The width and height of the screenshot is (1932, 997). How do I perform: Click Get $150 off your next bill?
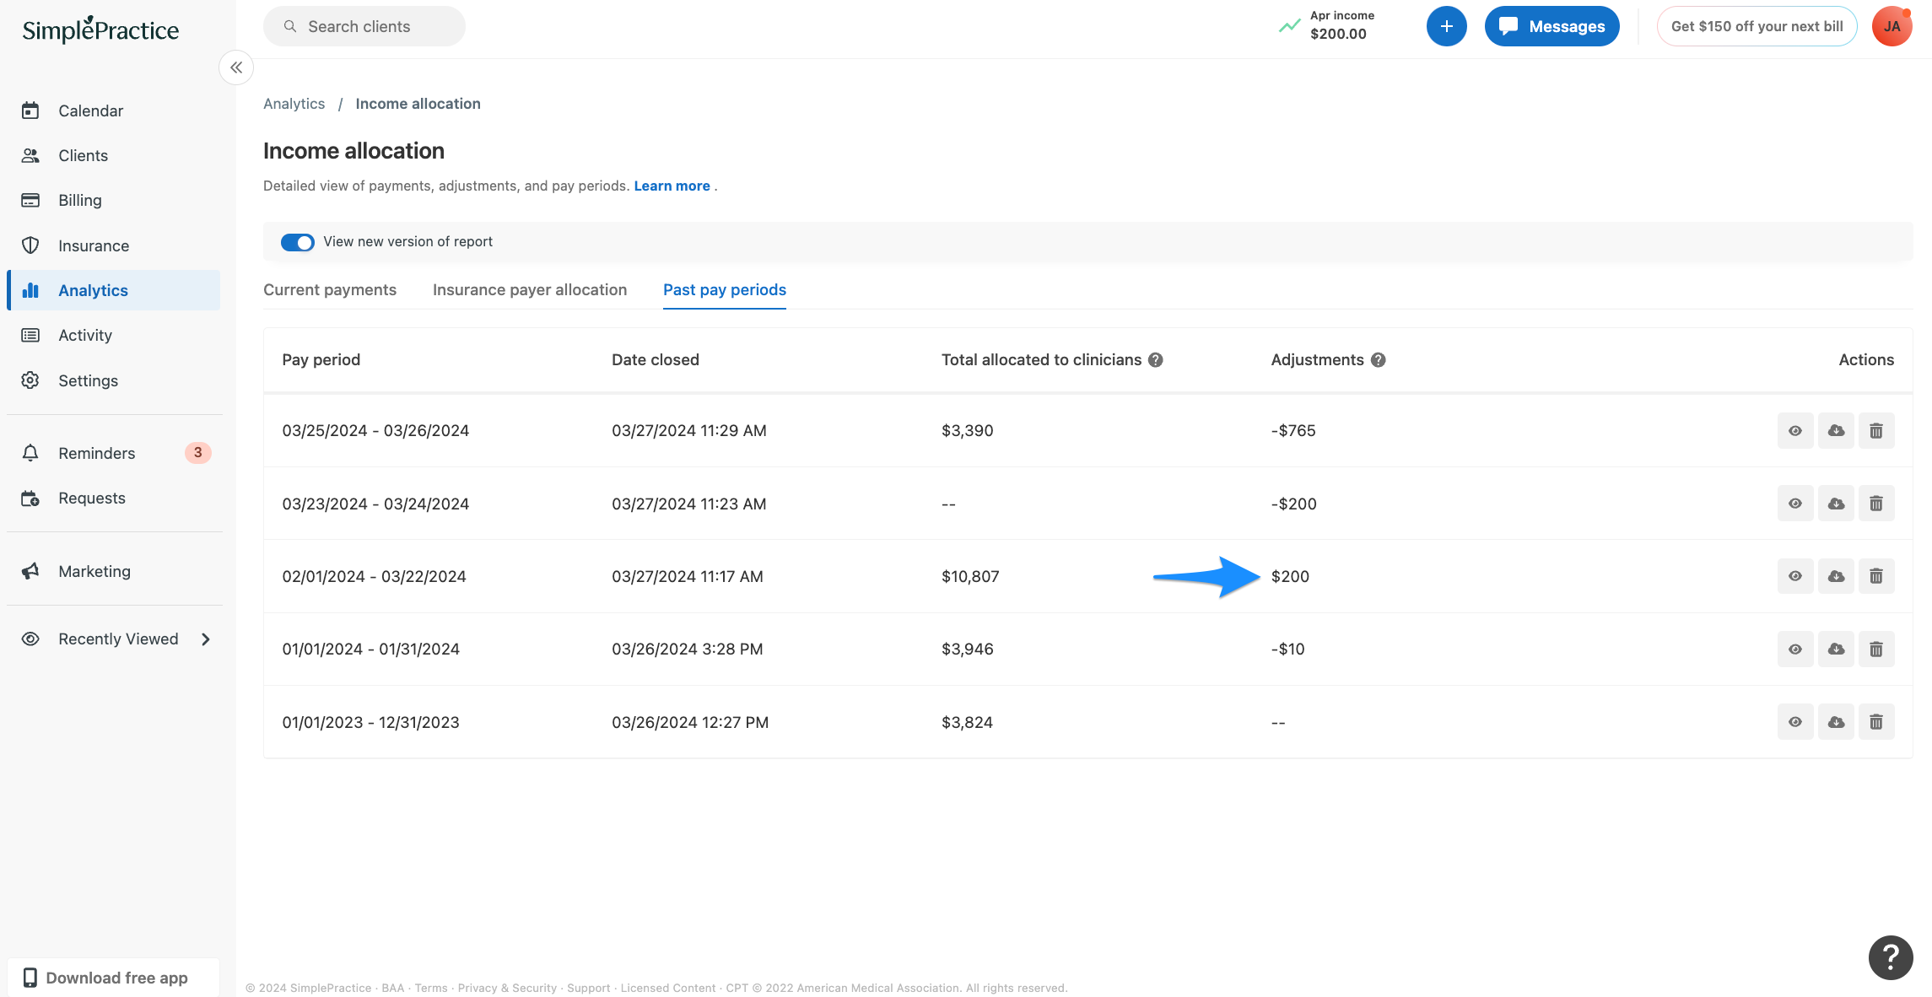tap(1757, 26)
